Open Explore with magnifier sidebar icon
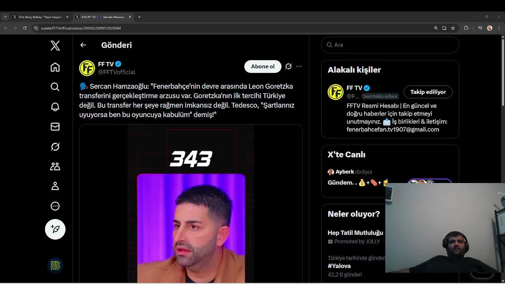 point(55,87)
